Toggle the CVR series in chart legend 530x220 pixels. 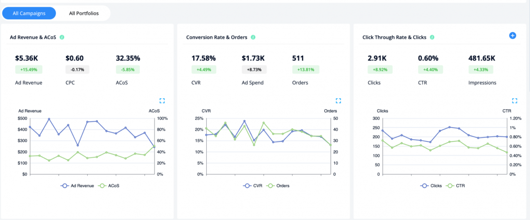(x=254, y=185)
